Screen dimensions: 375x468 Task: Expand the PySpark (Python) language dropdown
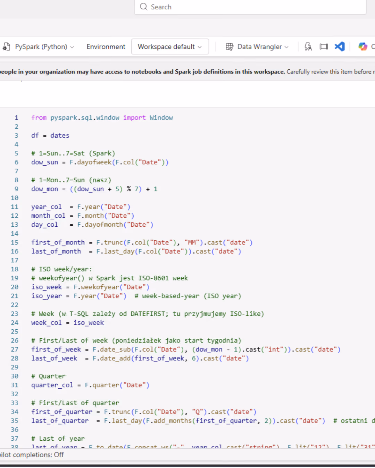click(x=72, y=47)
